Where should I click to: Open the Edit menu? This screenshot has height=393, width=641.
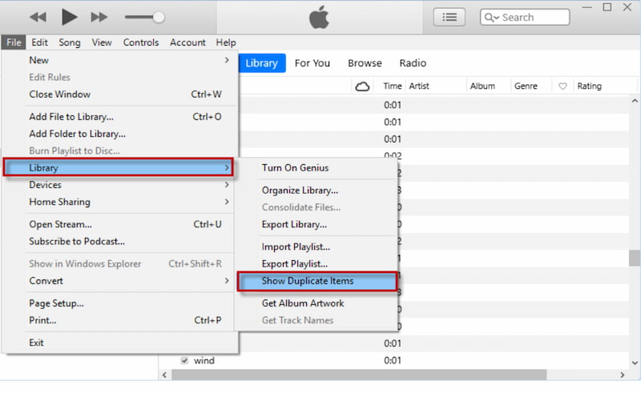[39, 42]
